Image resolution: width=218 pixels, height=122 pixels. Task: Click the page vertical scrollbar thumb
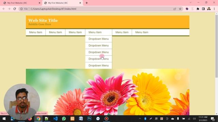[x=217, y=46]
